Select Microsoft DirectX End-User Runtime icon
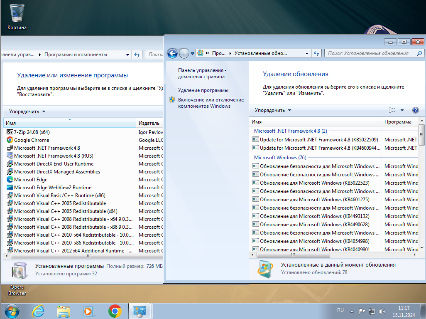 10,163
